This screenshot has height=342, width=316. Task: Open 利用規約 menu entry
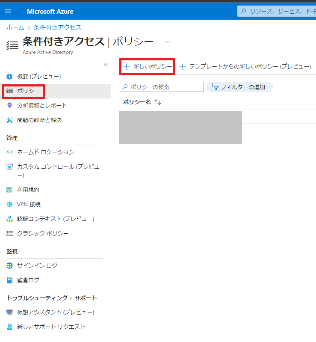click(x=28, y=190)
